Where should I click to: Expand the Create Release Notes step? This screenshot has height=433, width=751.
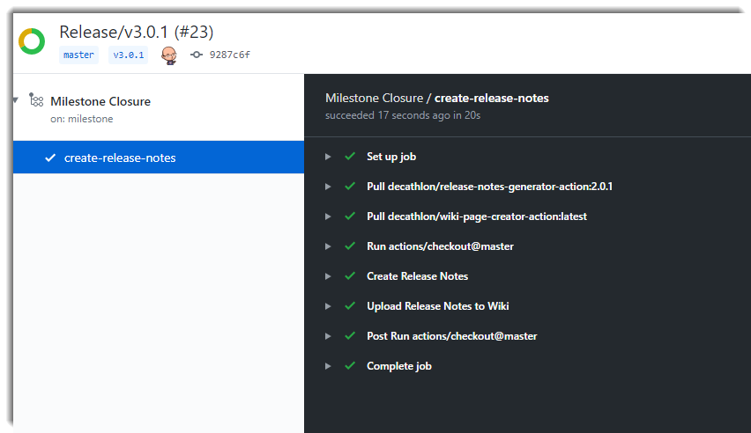pyautogui.click(x=328, y=276)
